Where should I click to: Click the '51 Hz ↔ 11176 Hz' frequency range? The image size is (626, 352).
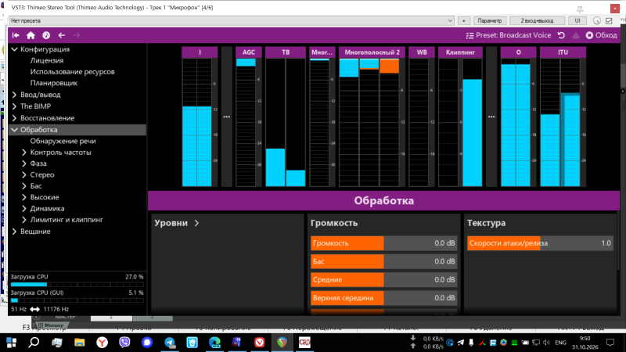[40, 309]
